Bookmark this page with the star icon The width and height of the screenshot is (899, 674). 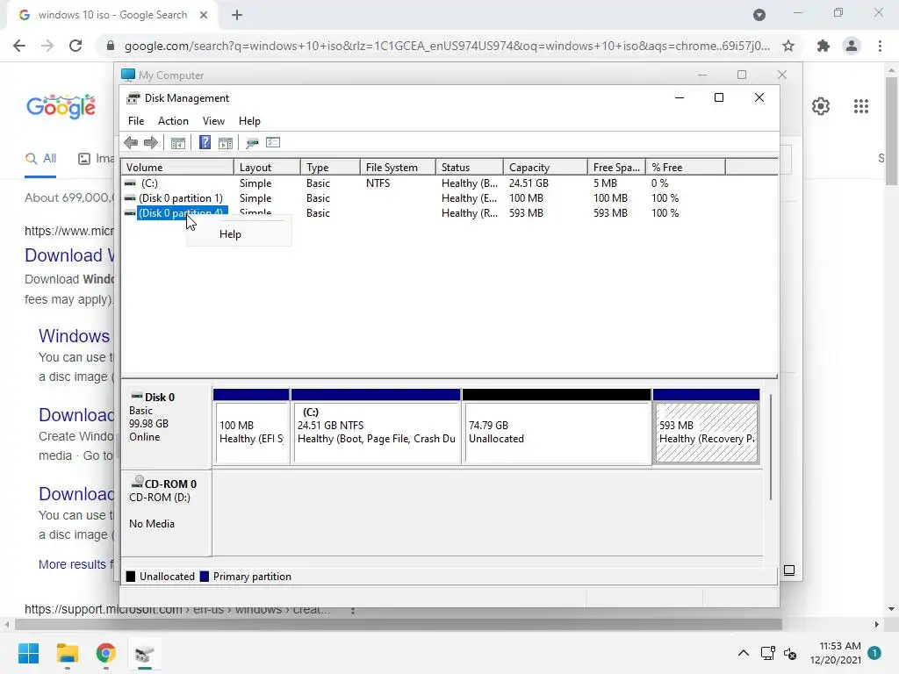788,46
